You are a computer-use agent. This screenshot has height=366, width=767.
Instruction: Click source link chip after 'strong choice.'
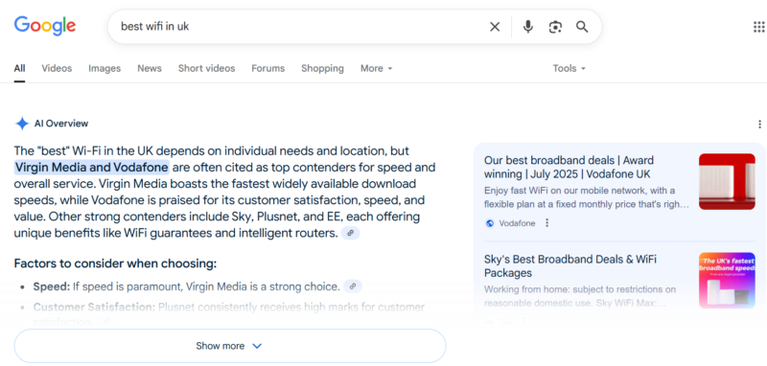[x=353, y=286]
